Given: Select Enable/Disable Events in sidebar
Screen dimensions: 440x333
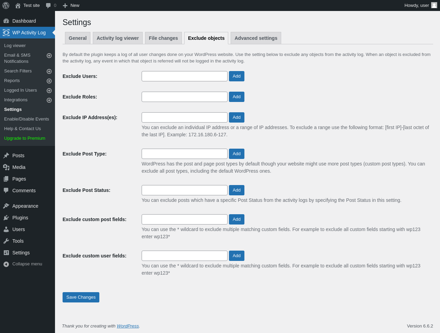Looking at the screenshot, I should tap(26, 119).
